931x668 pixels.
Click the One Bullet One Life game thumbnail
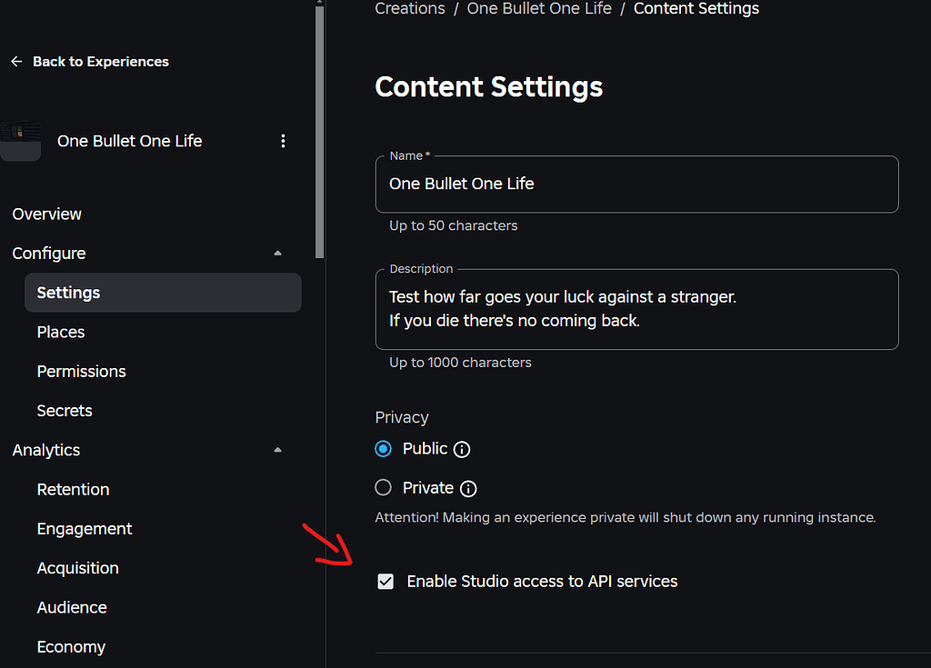coord(20,141)
